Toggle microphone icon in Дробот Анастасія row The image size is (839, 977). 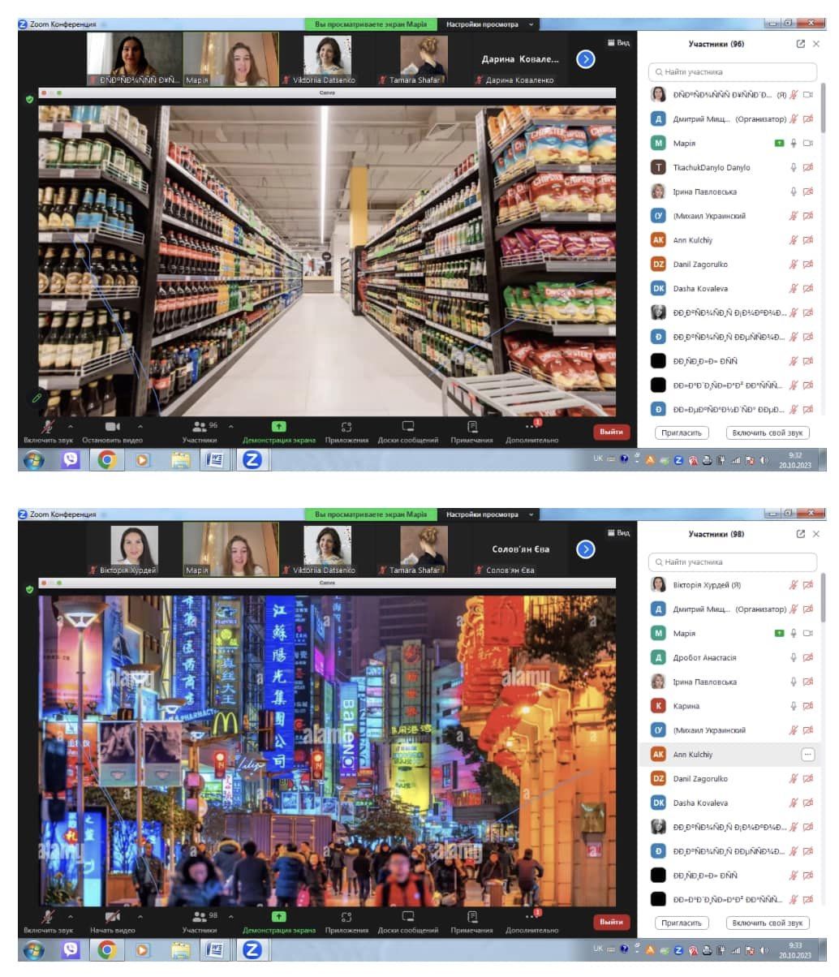click(794, 658)
